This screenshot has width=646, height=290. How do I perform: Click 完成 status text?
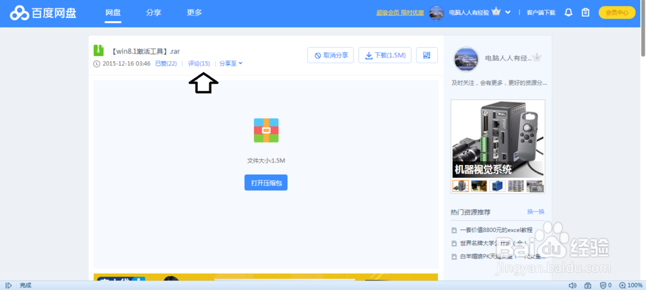pos(26,285)
